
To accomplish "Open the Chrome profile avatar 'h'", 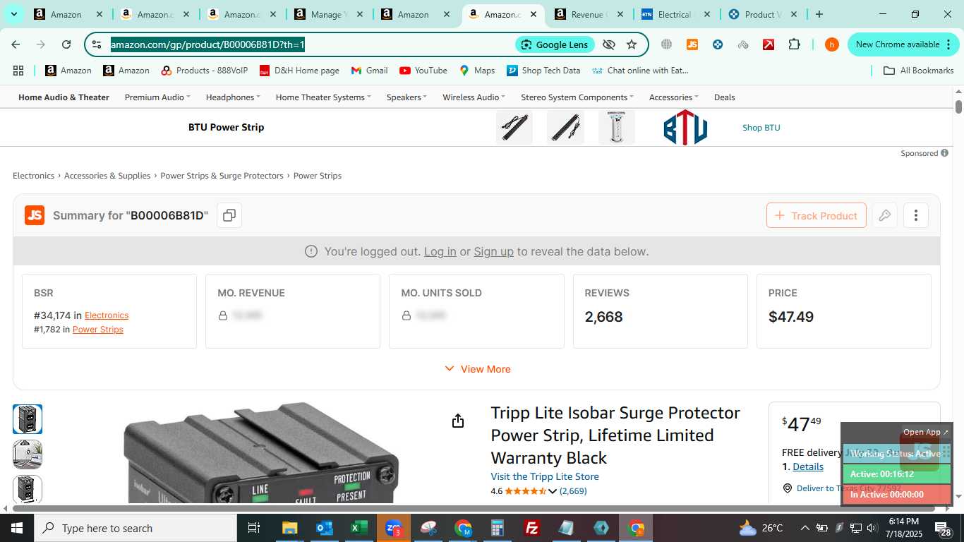I will click(831, 44).
